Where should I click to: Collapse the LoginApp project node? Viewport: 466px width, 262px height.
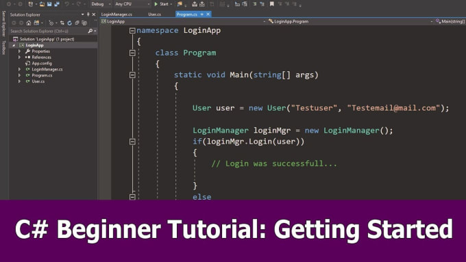(x=14, y=45)
